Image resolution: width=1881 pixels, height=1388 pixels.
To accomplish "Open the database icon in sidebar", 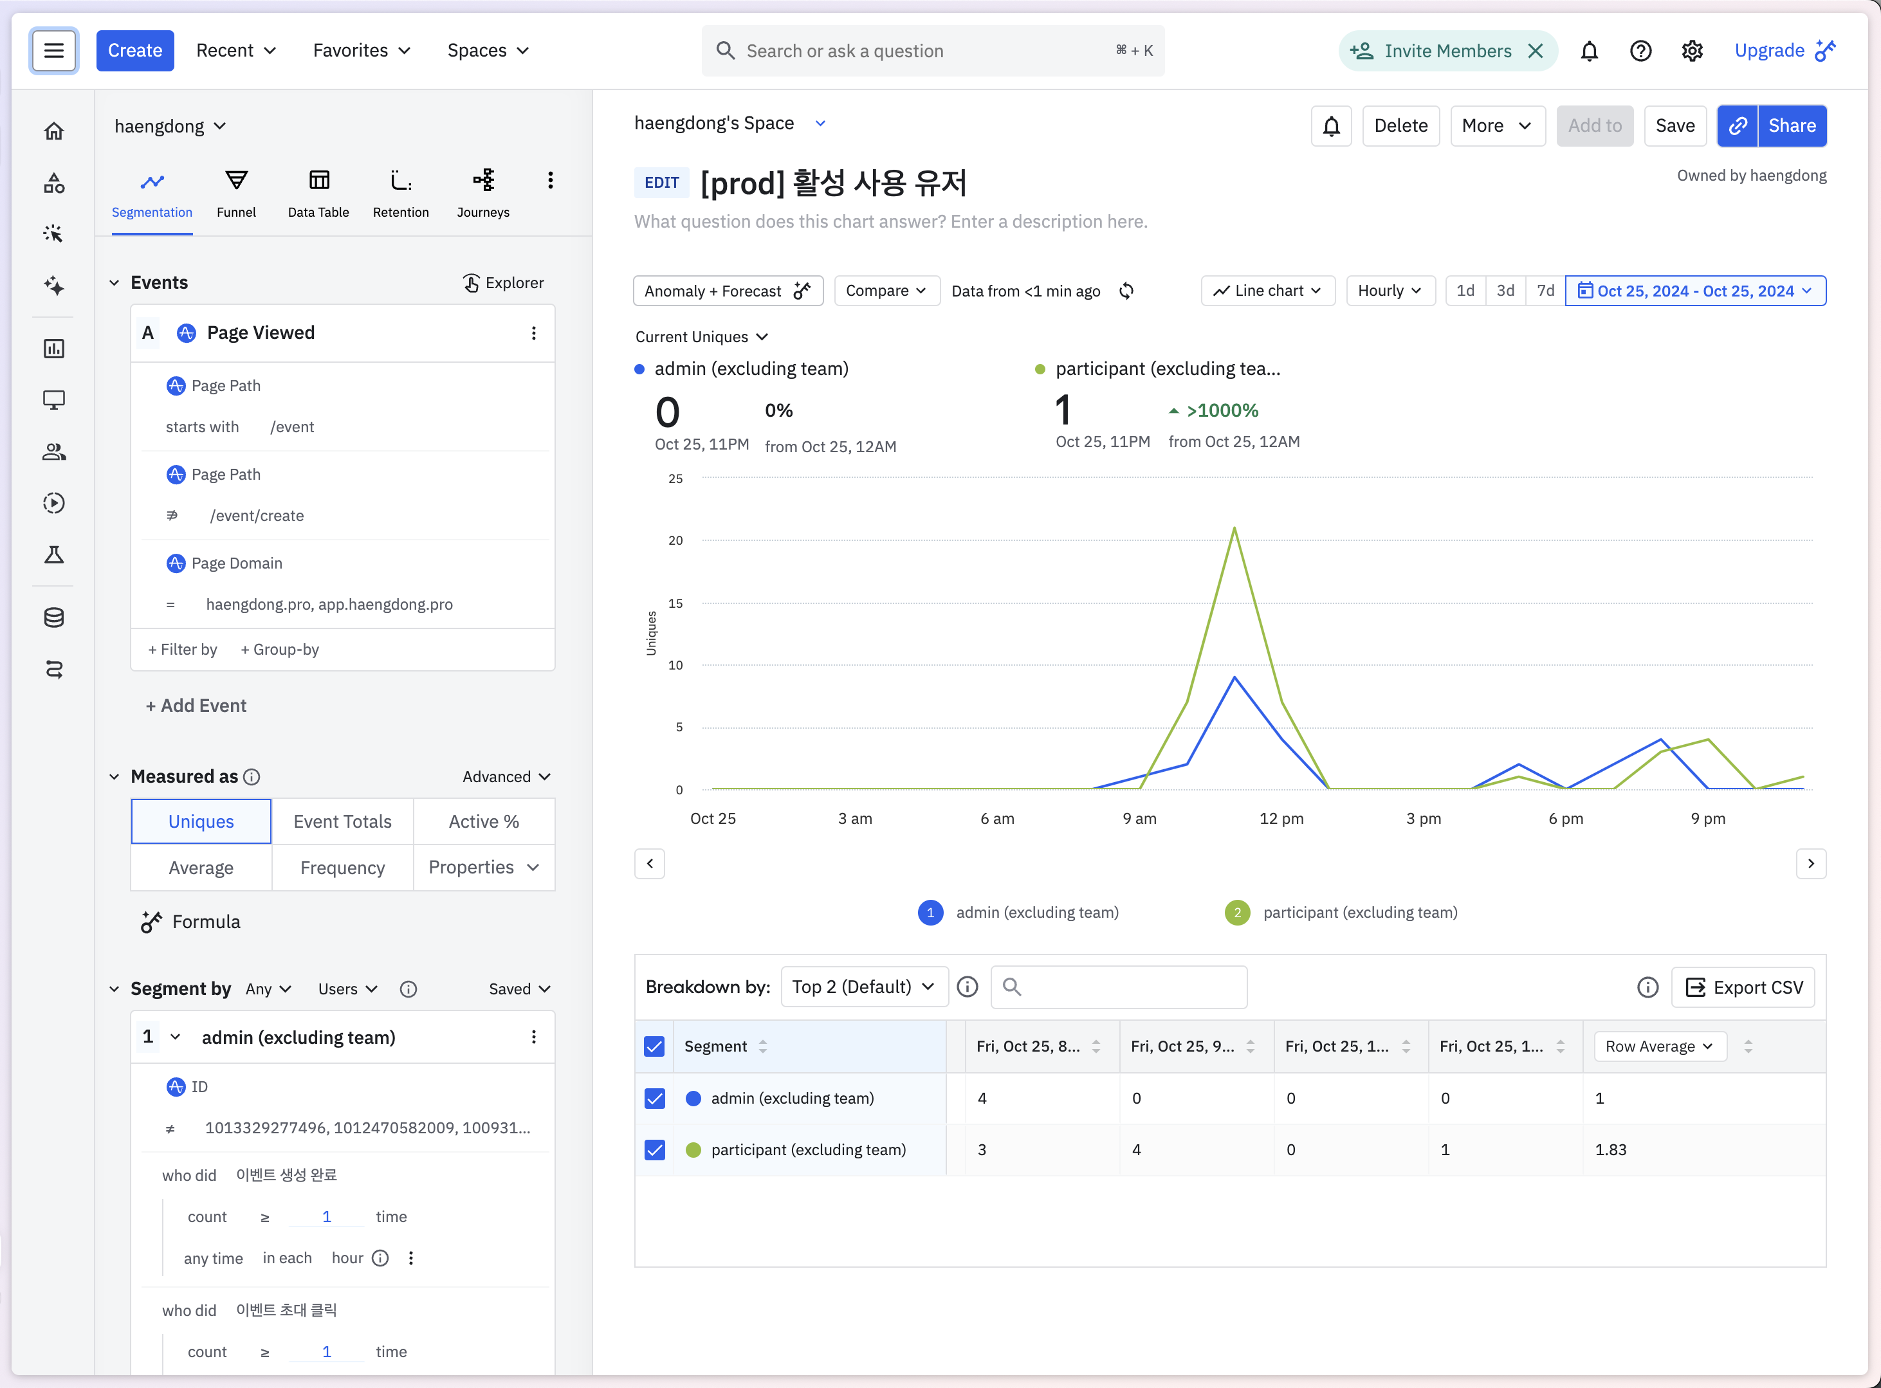I will click(x=54, y=617).
